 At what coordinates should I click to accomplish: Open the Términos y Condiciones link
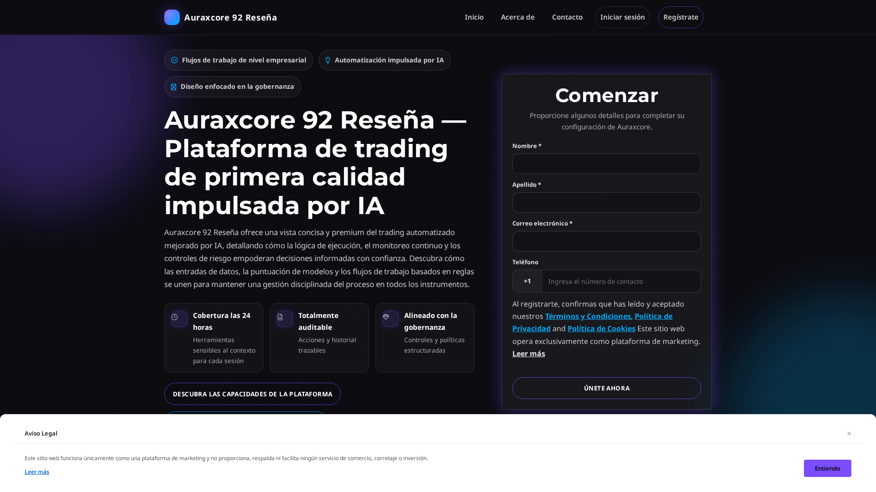588,316
